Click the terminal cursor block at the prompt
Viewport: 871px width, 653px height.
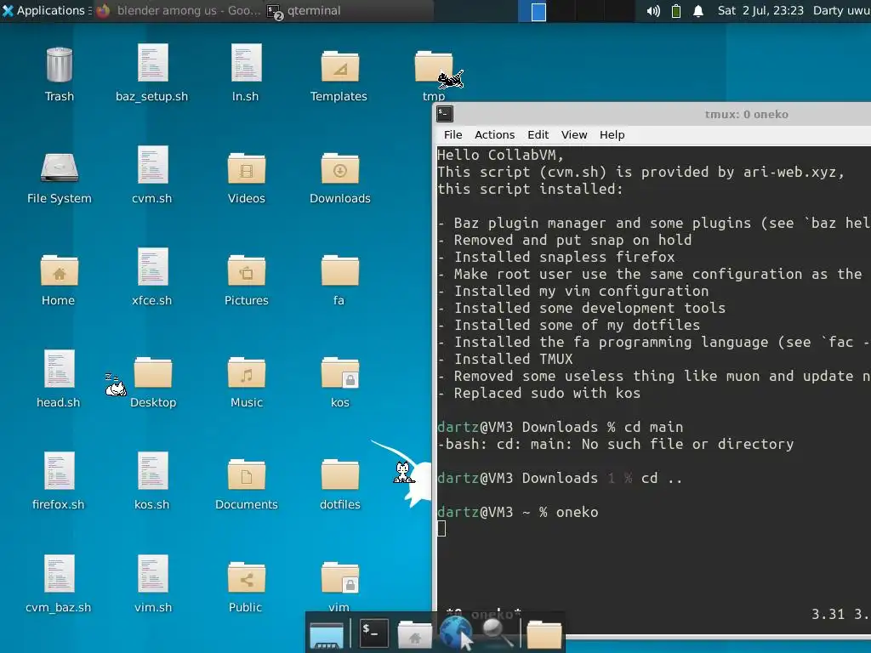click(441, 529)
